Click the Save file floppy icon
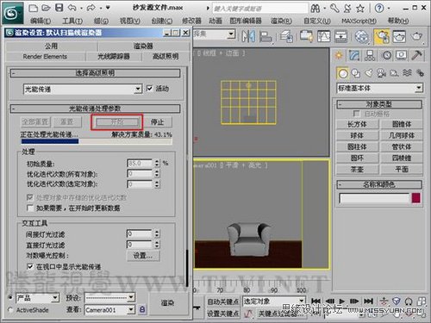The image size is (431, 323). point(59,8)
